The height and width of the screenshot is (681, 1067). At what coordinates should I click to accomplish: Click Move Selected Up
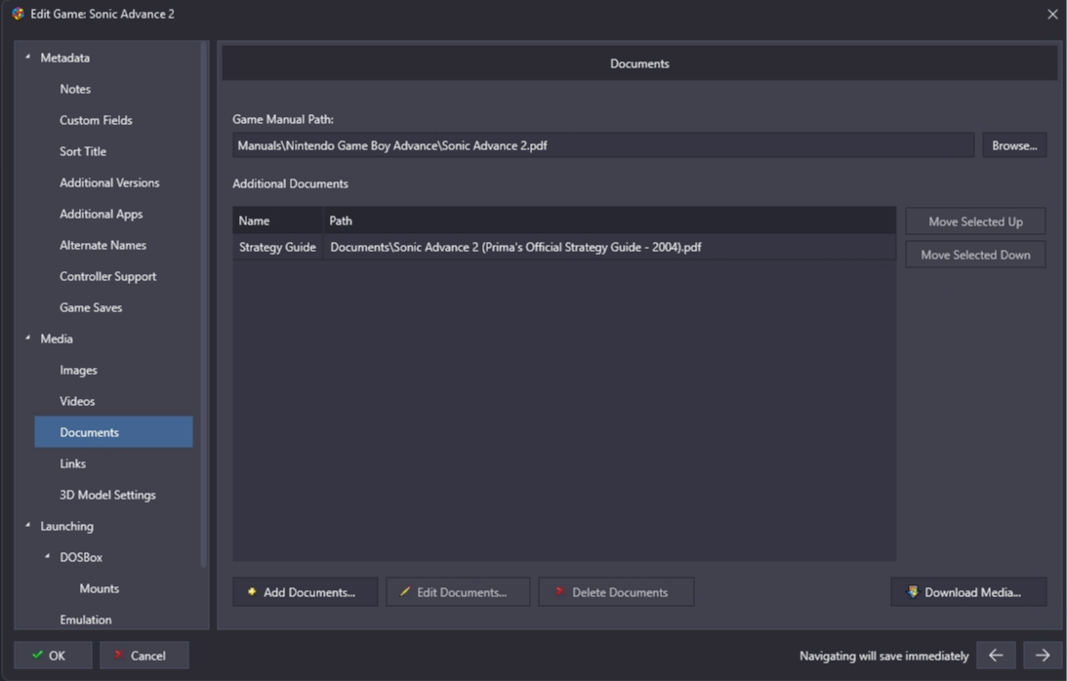(975, 221)
